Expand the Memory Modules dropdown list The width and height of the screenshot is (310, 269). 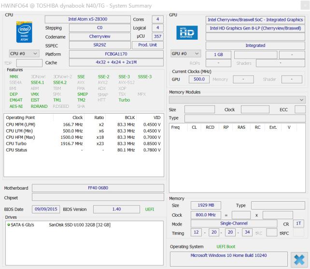[237, 100]
